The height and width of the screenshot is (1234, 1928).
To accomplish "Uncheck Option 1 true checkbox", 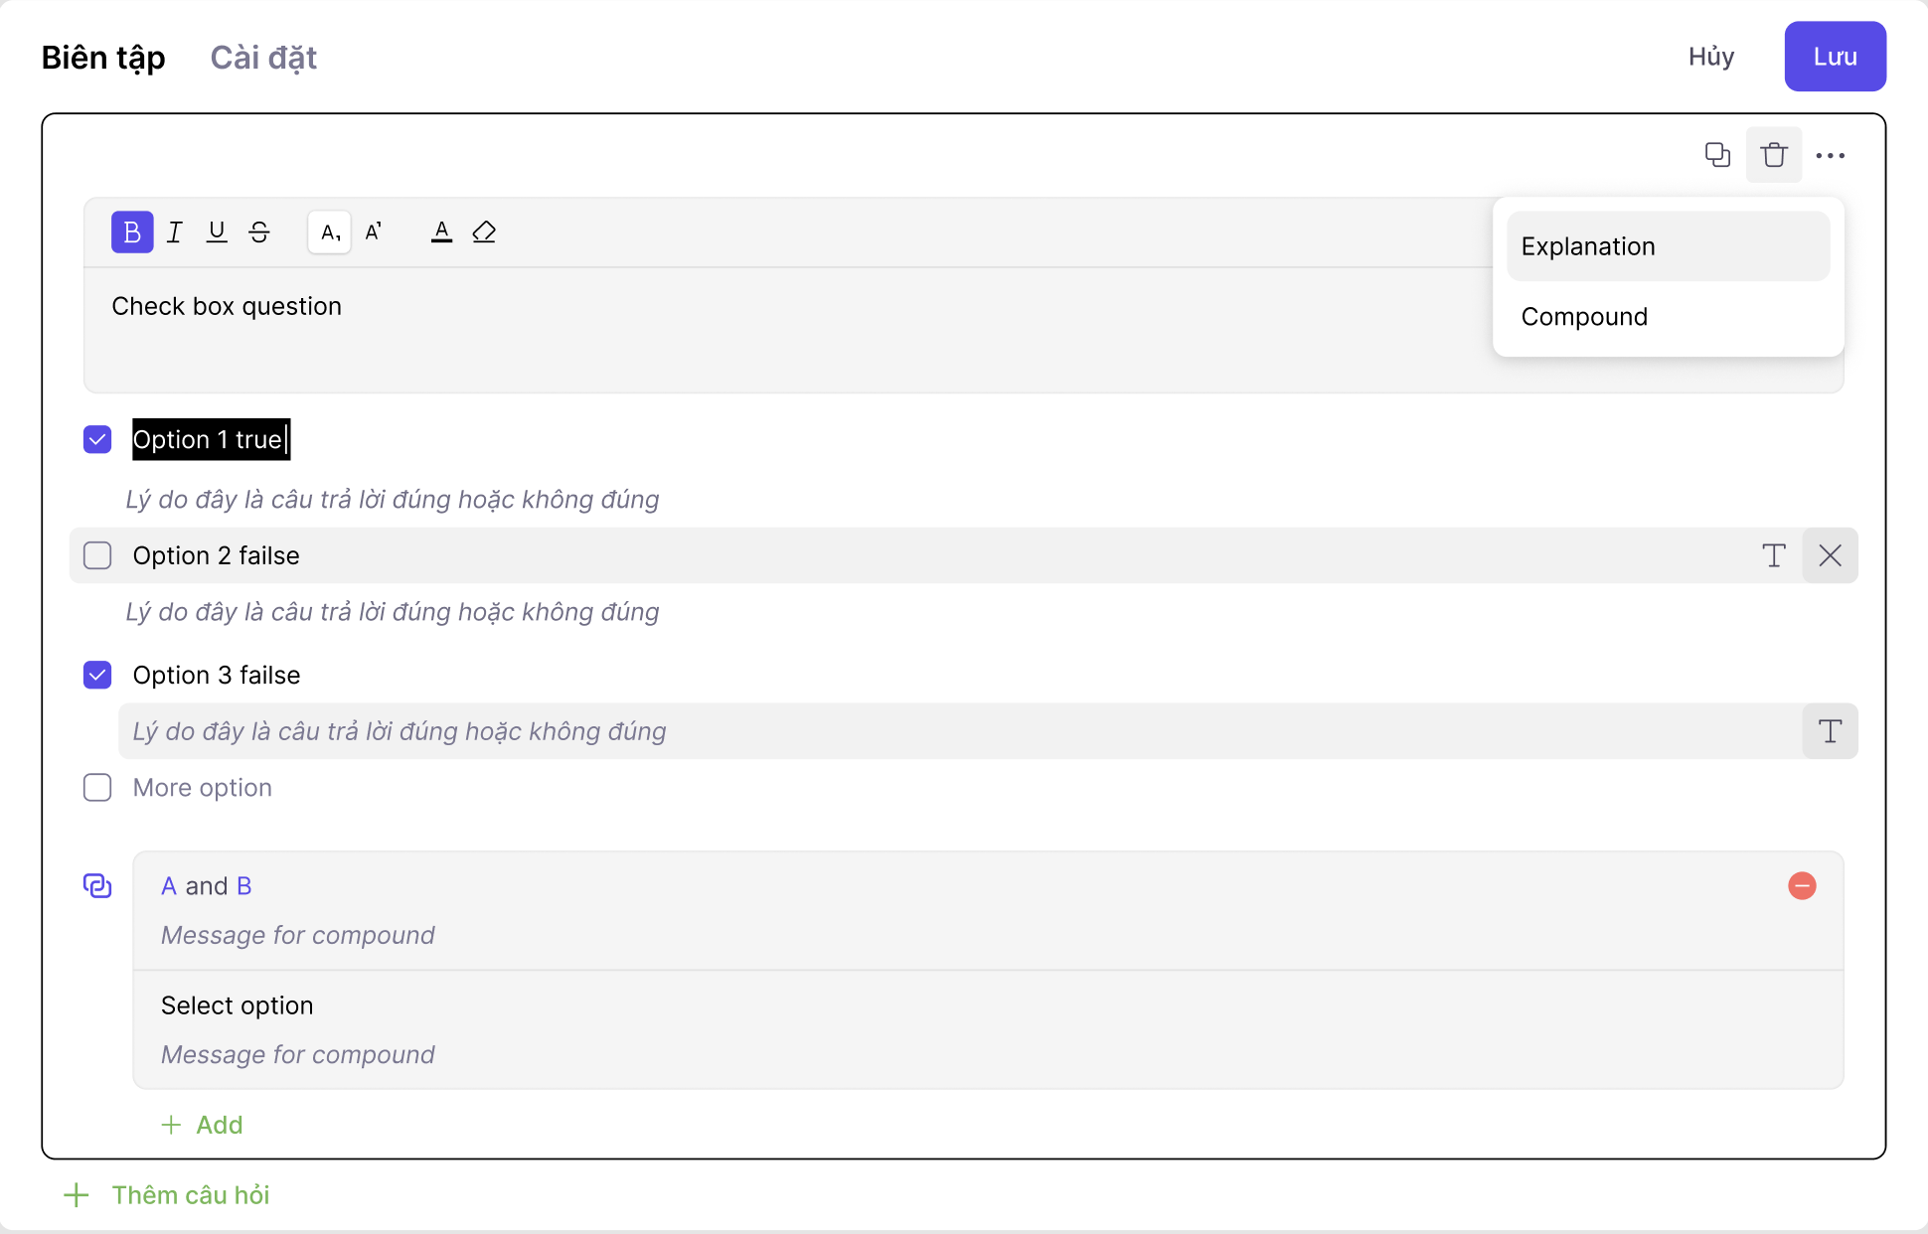I will (x=97, y=439).
